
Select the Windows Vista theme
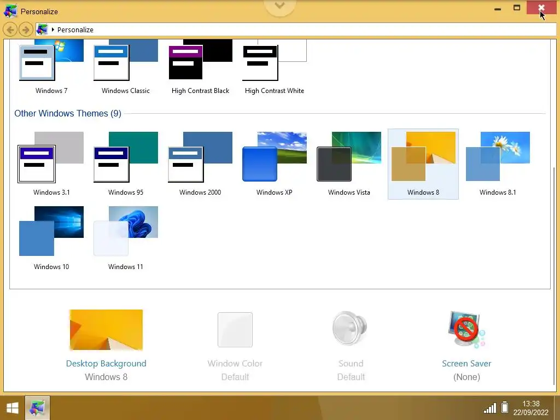pyautogui.click(x=349, y=164)
